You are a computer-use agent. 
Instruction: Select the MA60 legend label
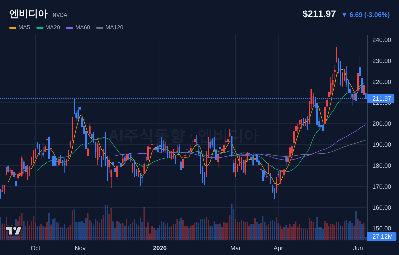[x=83, y=27]
